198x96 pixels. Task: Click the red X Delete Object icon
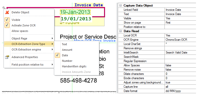(7, 12)
